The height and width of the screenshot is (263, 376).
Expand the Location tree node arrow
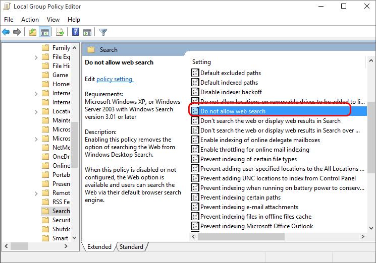point(36,112)
